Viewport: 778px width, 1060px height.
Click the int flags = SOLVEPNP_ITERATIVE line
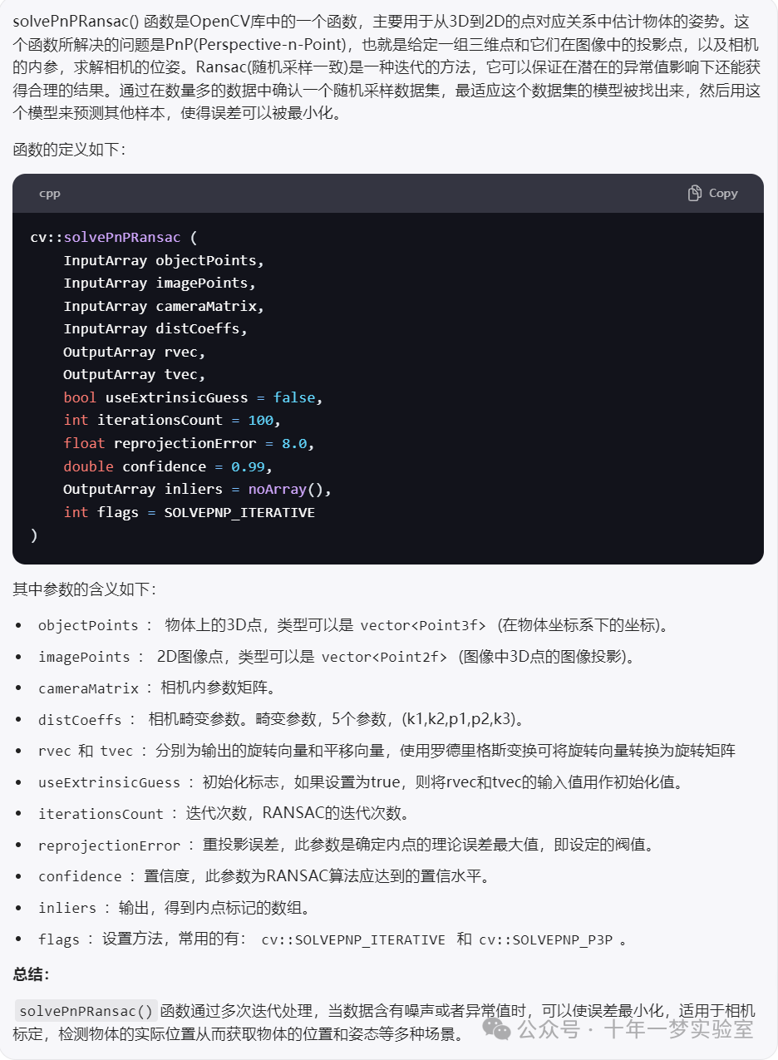point(190,512)
